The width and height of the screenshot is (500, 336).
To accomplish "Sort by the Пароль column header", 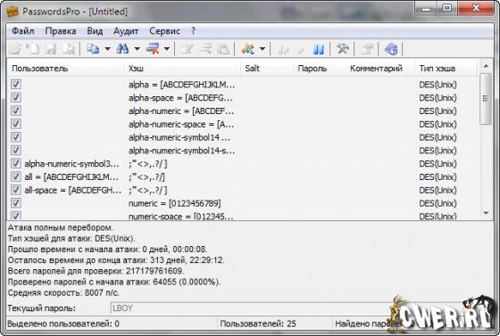I will point(320,68).
